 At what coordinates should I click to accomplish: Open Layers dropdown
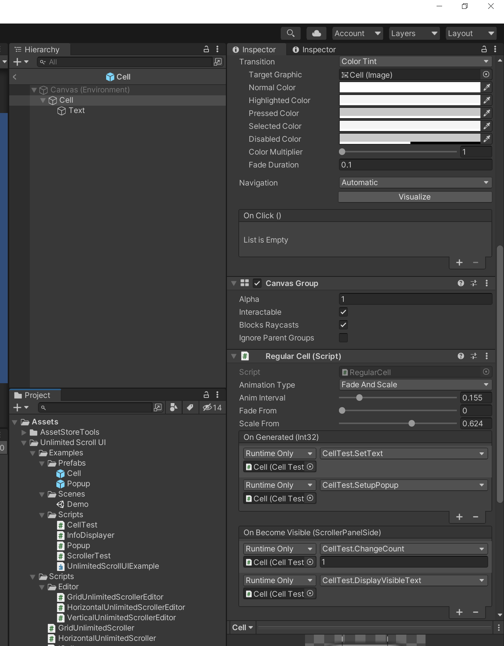414,33
